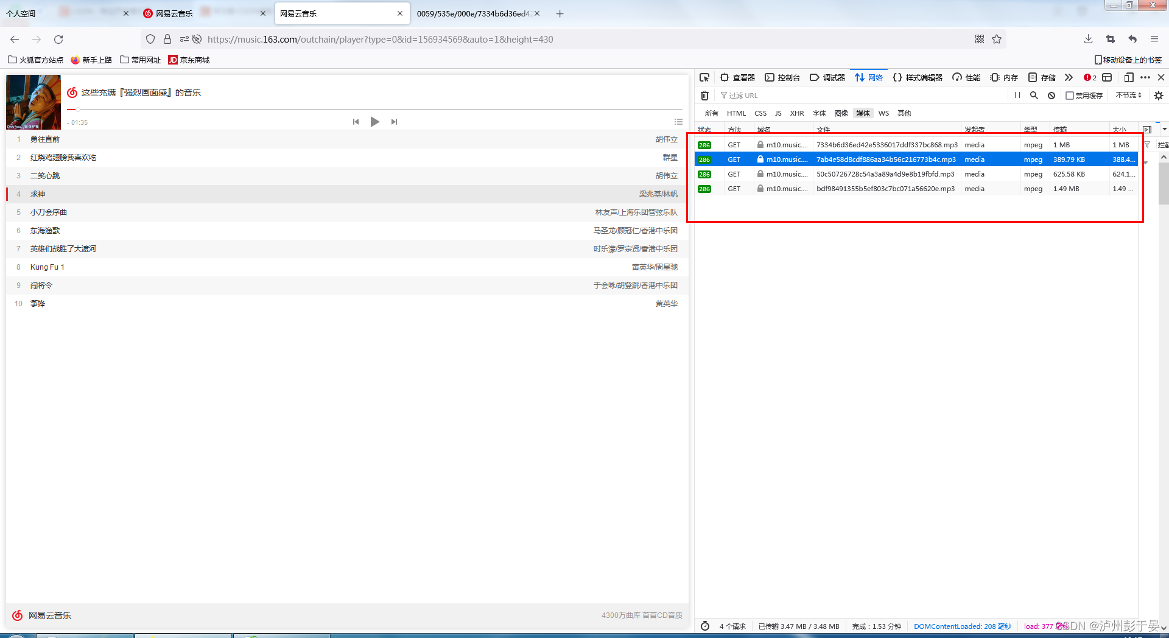Open playlist title 这些充满『强烈画面感』的音乐
Image resolution: width=1169 pixels, height=638 pixels.
coord(141,93)
